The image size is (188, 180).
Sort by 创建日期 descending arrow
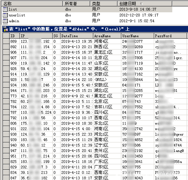[x=142, y=4]
